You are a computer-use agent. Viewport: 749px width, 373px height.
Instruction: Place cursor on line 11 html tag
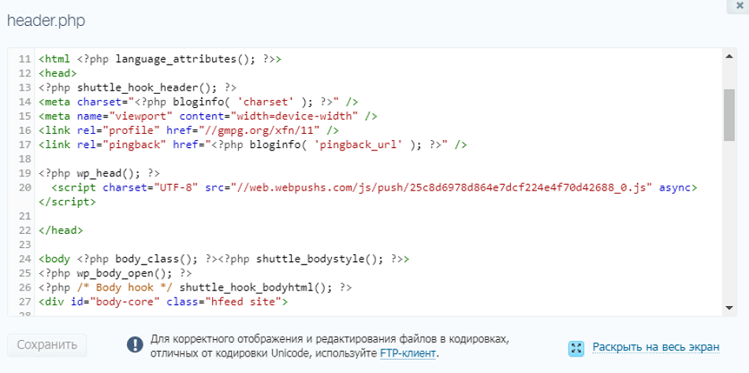[54, 59]
